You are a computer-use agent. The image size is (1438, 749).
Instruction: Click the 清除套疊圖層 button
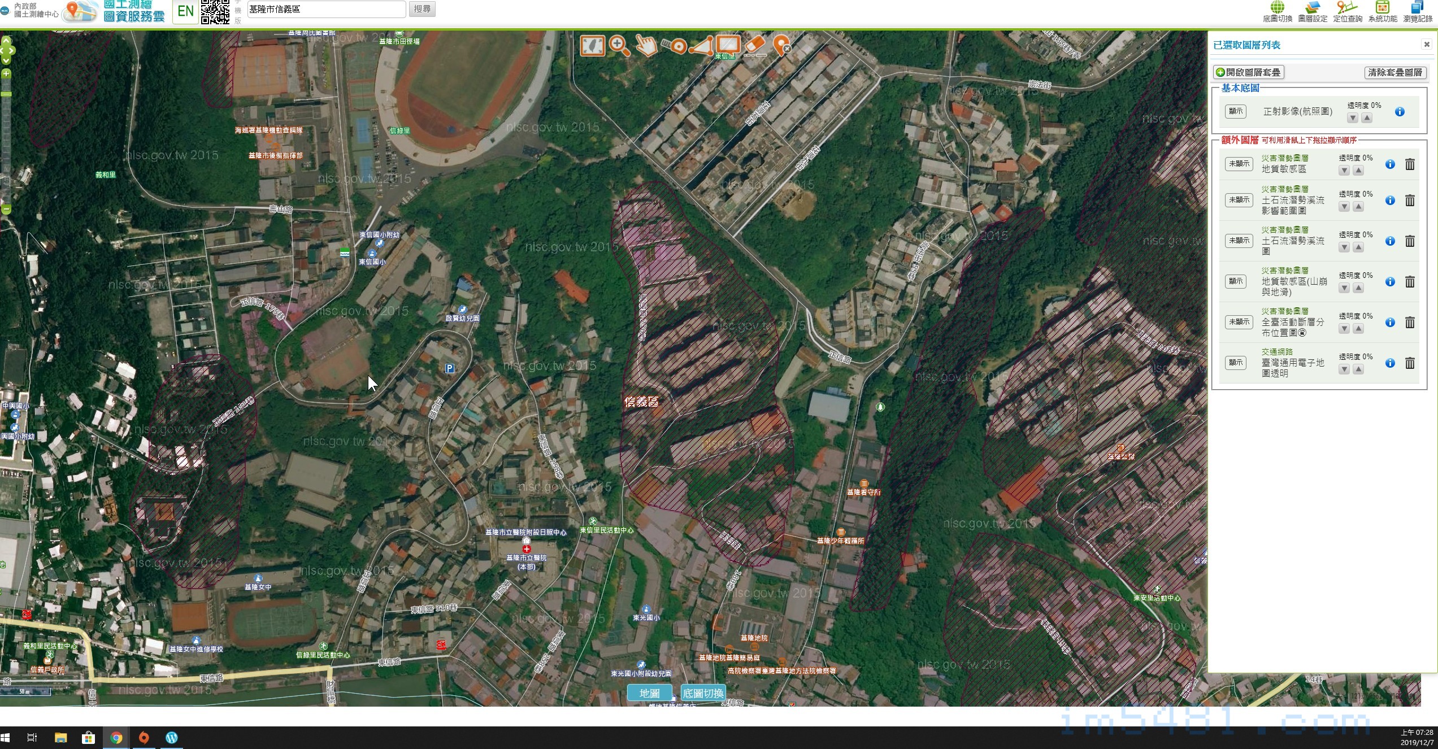1395,72
